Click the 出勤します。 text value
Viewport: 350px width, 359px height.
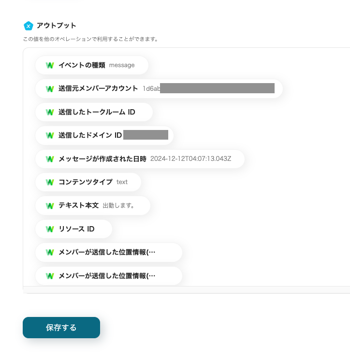(118, 205)
